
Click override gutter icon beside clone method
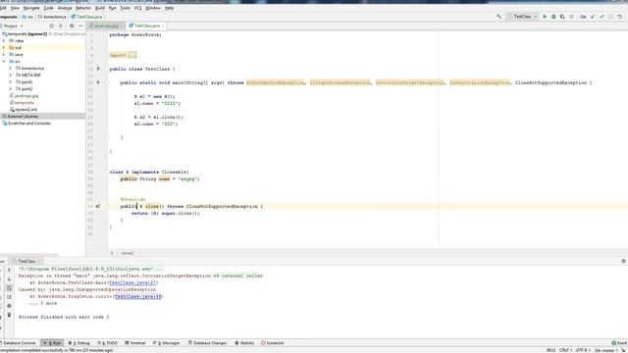click(98, 206)
